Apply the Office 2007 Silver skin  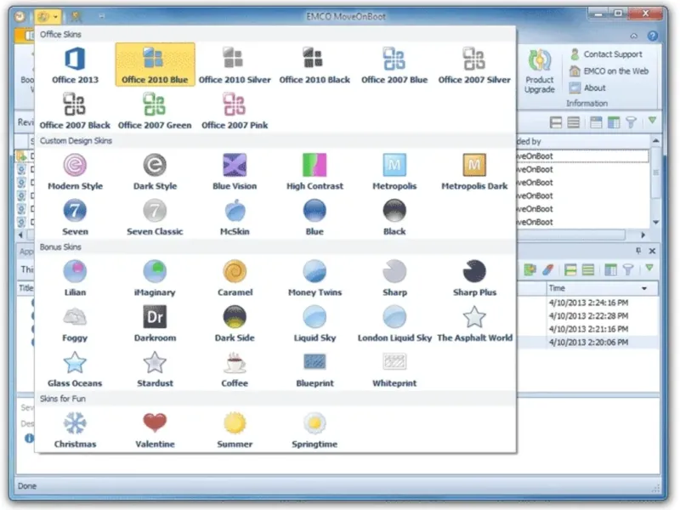pyautogui.click(x=474, y=65)
